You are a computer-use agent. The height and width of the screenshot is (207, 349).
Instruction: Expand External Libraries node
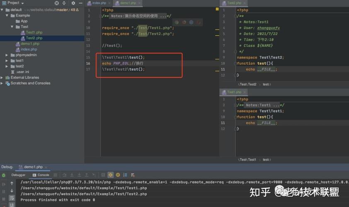[x=2, y=77]
